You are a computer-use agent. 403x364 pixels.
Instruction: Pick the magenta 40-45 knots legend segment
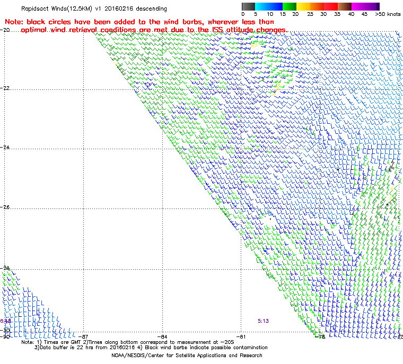358,6
